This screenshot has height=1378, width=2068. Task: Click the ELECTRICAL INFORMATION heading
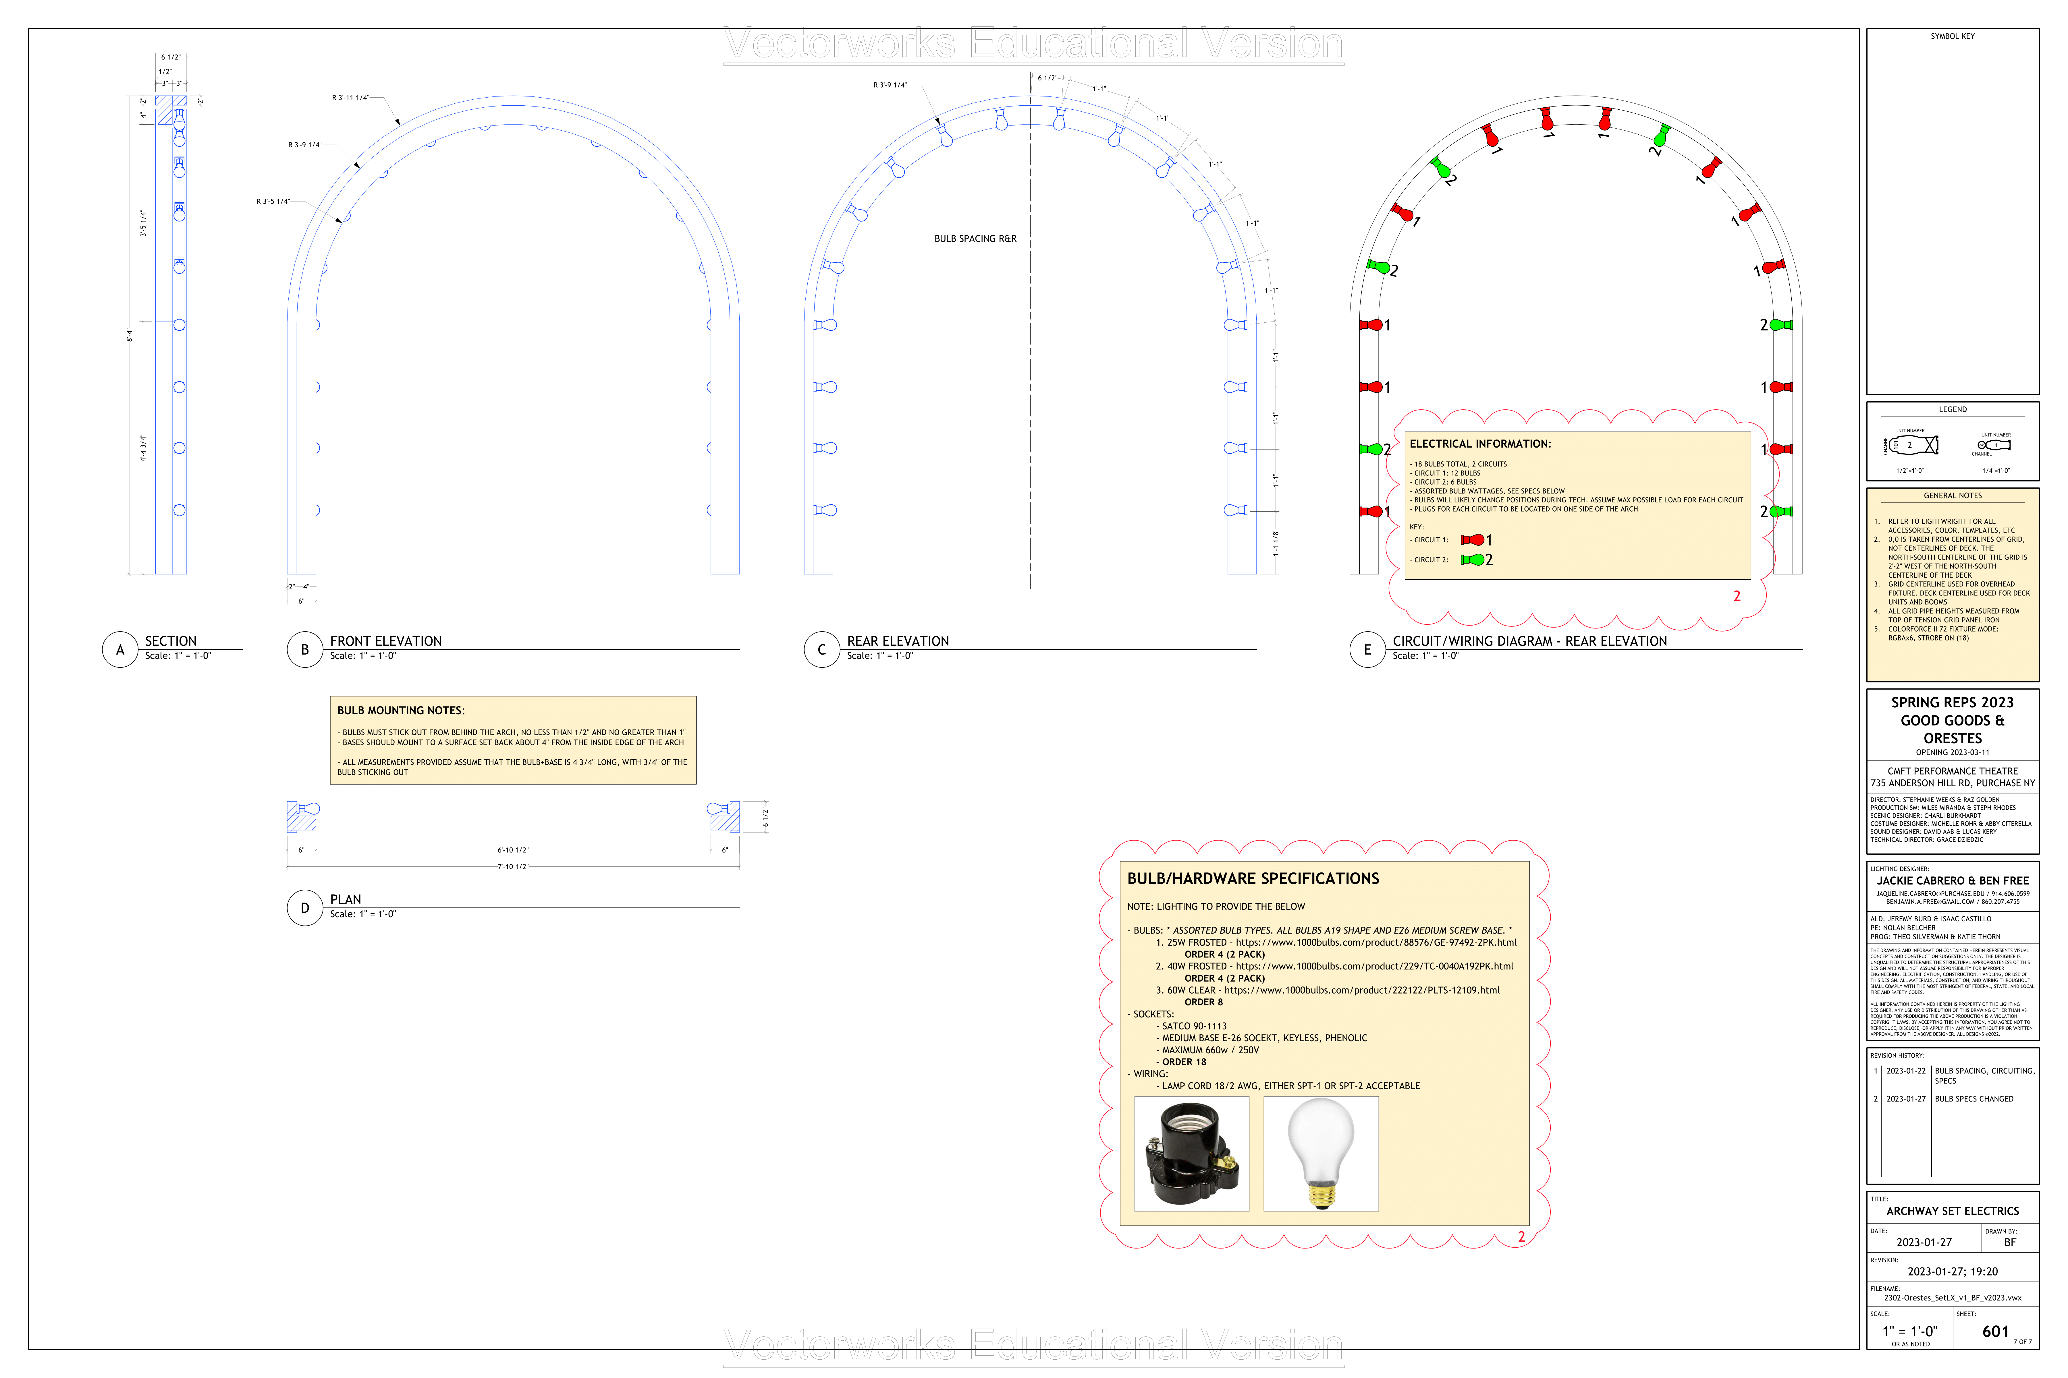pos(1481,444)
